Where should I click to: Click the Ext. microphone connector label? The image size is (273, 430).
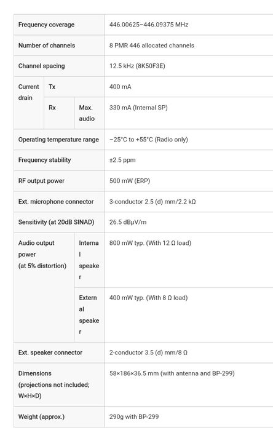56,202
